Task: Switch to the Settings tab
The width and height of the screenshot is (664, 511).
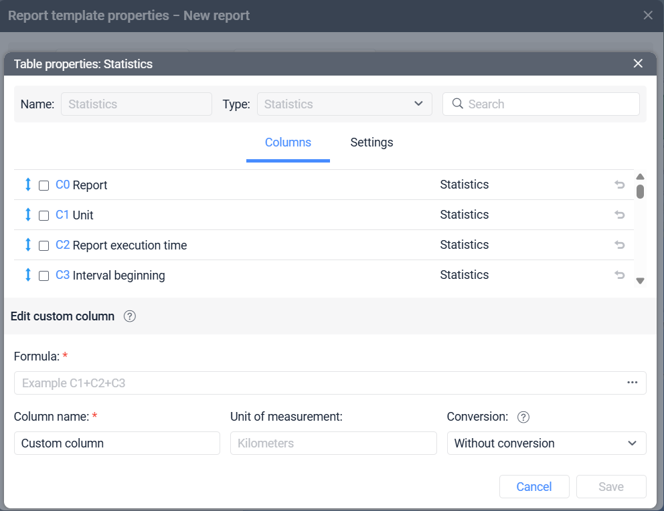Action: click(x=371, y=142)
